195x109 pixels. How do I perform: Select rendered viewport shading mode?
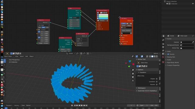tap(157, 57)
